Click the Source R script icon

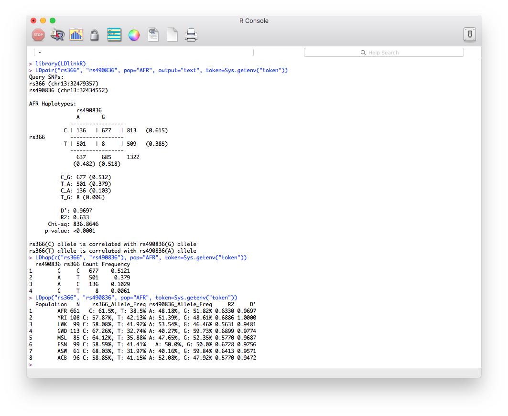click(57, 35)
